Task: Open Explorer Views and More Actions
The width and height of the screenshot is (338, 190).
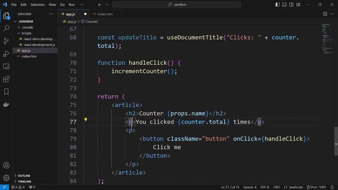Action: pos(51,14)
